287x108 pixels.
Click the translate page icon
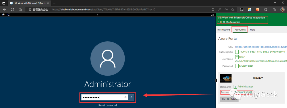[x=226, y=10]
